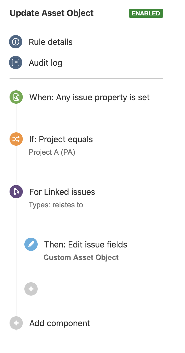185x353 pixels.
Task: Click the 'Add component' text
Action: coord(60,323)
